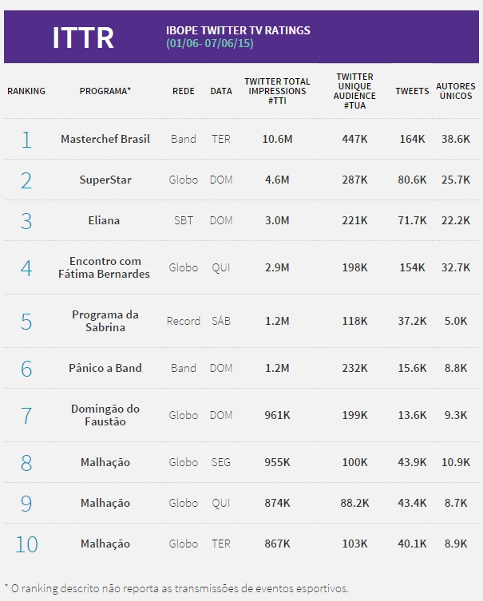
Task: Click the RANKING column header
Action: [26, 91]
